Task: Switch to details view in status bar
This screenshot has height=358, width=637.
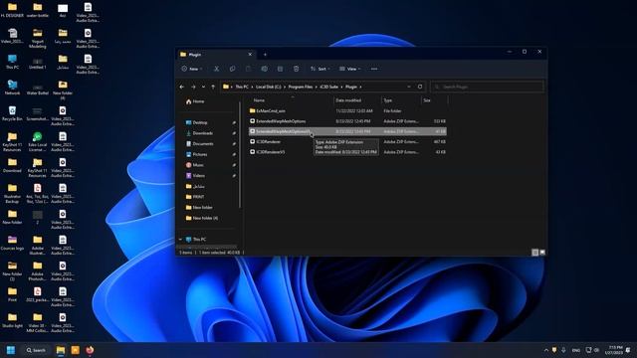Action: 535,253
